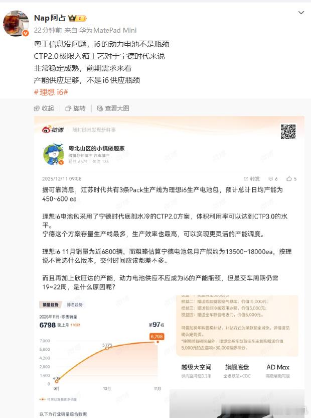Click the QR code in the embedded post
311x418 pixels.
pyautogui.click(x=288, y=132)
